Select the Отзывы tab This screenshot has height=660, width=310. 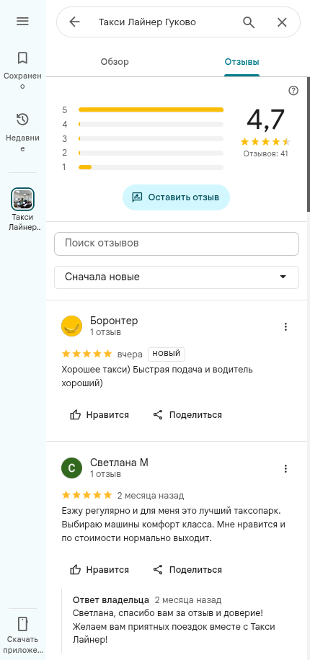[x=242, y=62]
